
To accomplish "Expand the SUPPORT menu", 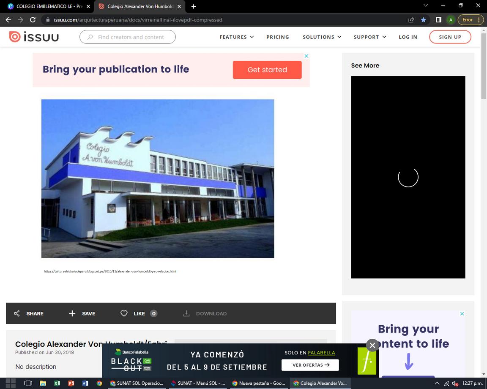I will [370, 37].
